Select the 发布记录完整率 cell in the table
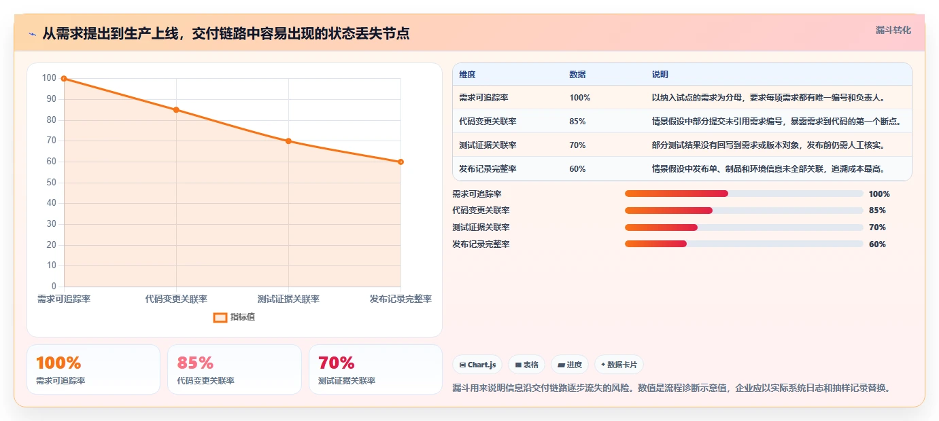Viewport: 939px width, 421px height. coord(488,169)
